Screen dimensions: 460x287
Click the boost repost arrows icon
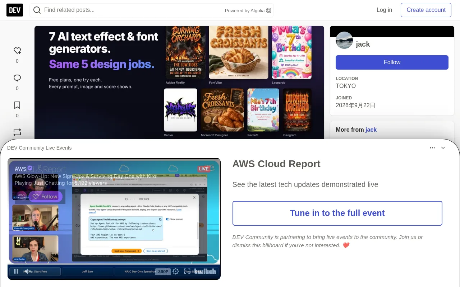pyautogui.click(x=17, y=132)
